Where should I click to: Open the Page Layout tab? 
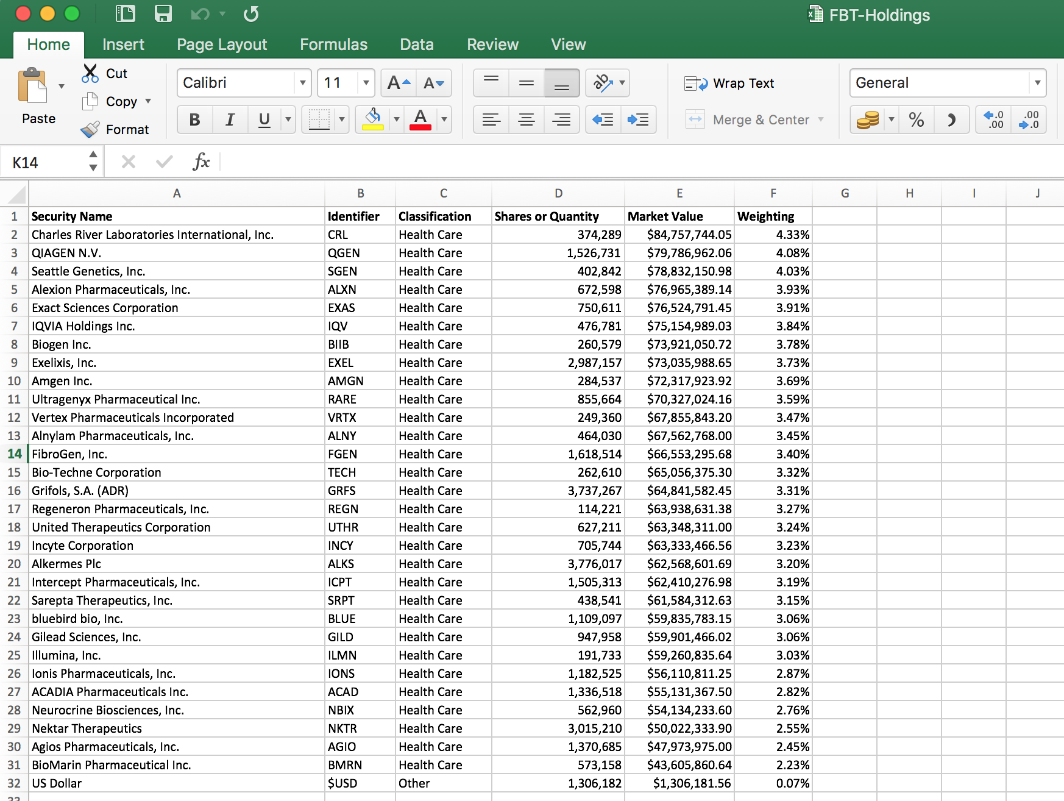[x=222, y=44]
